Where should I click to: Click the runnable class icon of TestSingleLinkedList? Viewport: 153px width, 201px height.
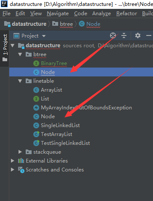point(36,143)
